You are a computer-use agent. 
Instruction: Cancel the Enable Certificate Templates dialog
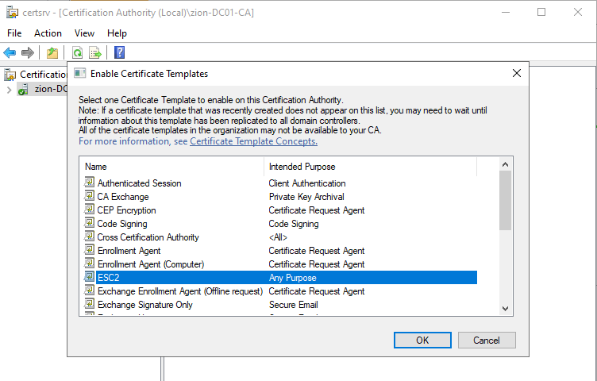tap(486, 340)
